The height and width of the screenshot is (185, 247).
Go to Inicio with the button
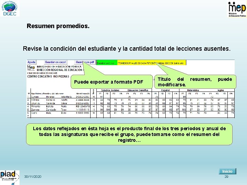coord(227,171)
